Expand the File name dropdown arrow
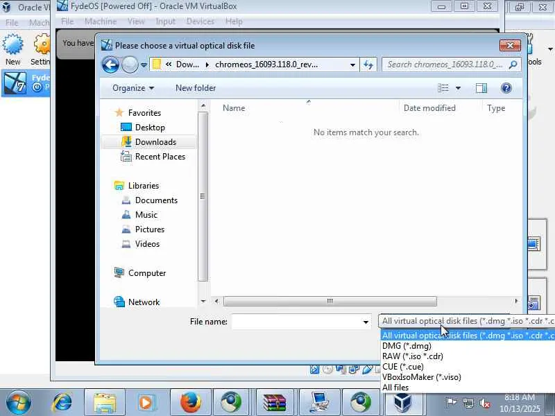 366,322
